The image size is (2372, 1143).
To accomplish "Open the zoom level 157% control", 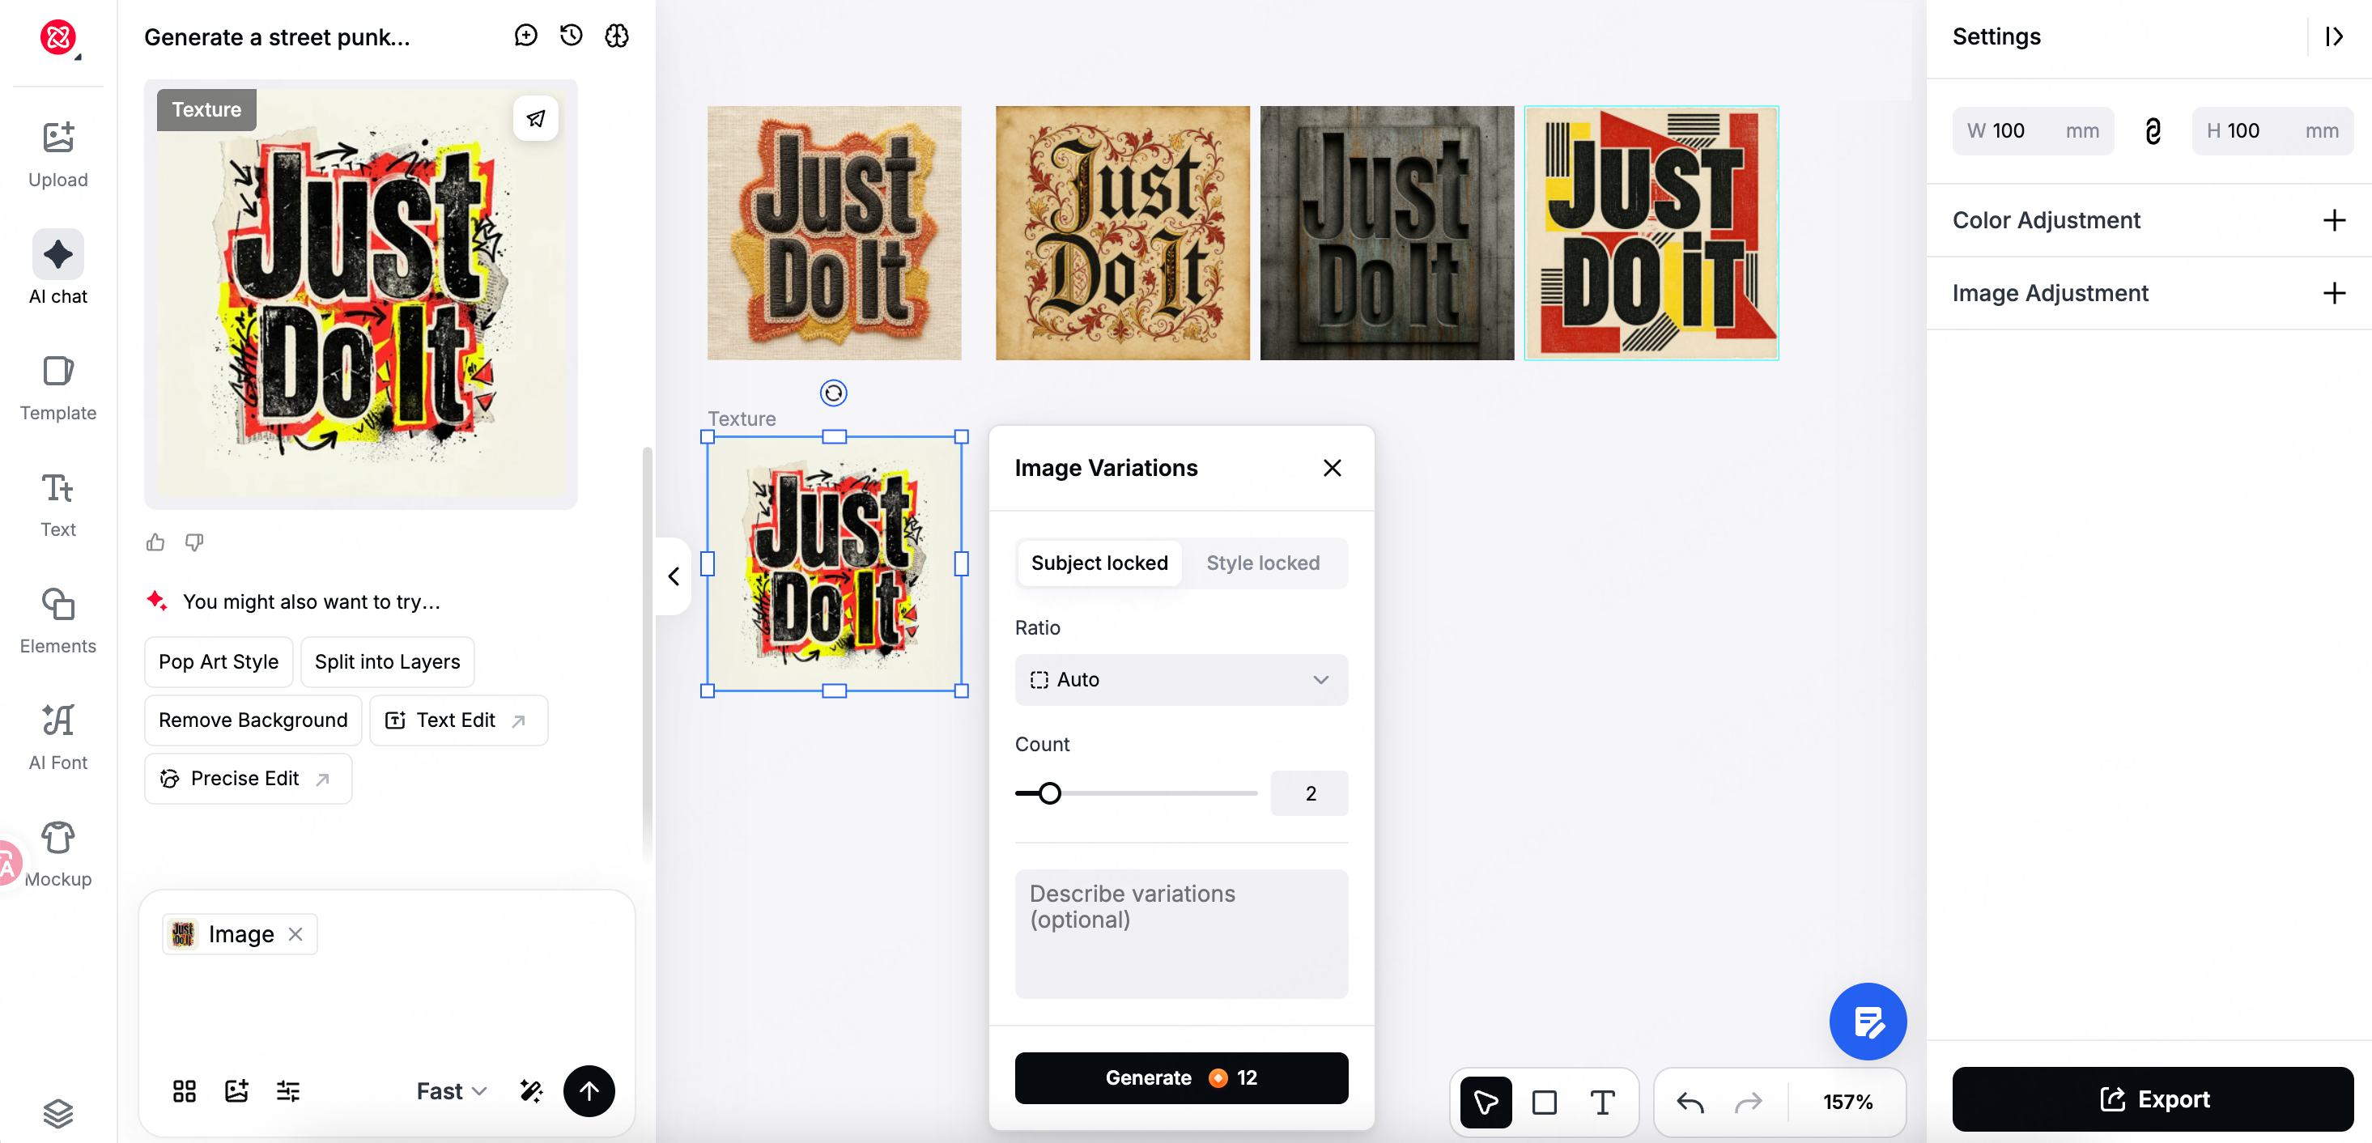I will click(1847, 1103).
